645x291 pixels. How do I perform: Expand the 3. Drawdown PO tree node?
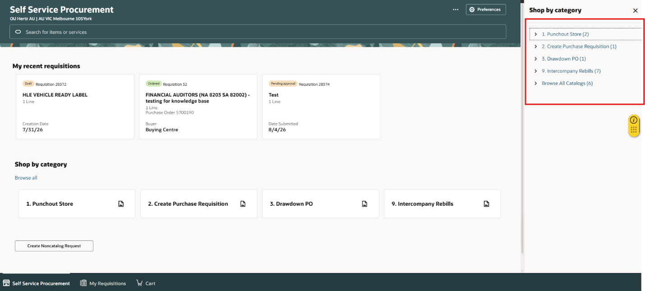(535, 59)
